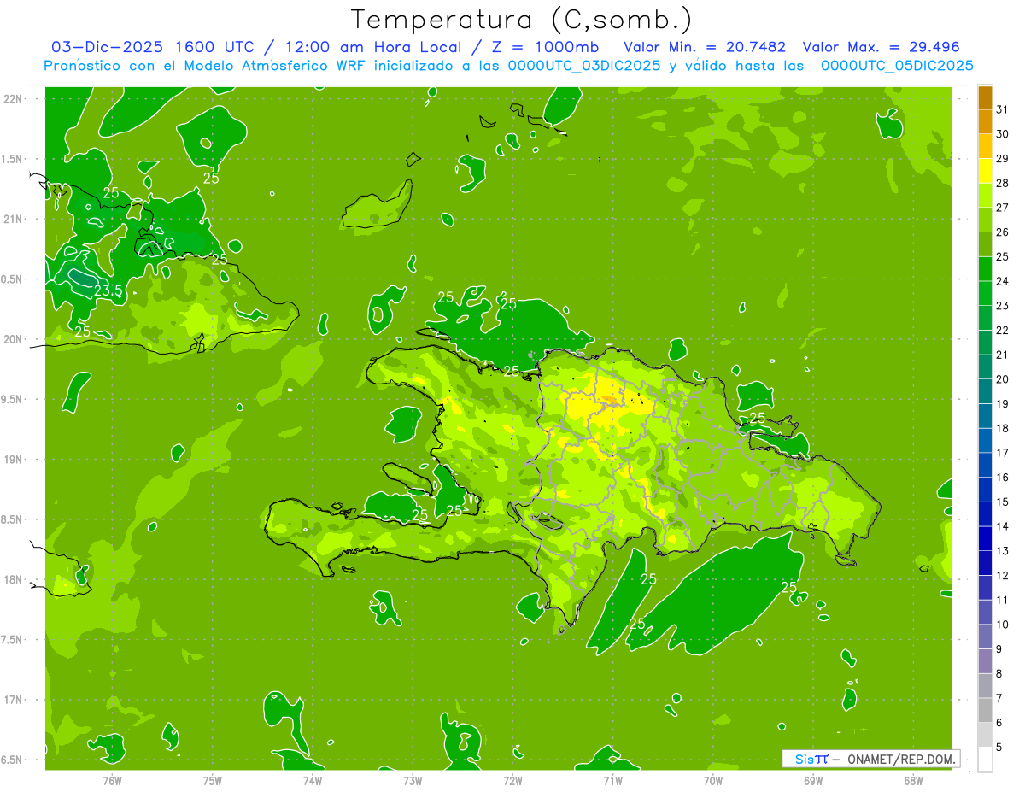Click the "20N" latitude axis label
Image resolution: width=1025 pixels, height=792 pixels.
(x=14, y=339)
